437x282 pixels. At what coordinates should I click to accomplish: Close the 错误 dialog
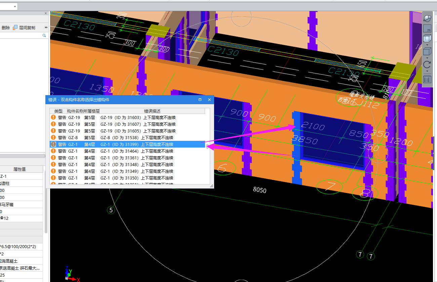point(209,100)
